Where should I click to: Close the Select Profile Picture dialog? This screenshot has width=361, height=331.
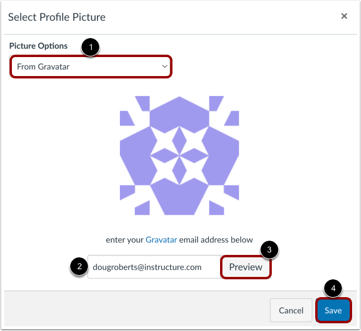click(x=344, y=17)
